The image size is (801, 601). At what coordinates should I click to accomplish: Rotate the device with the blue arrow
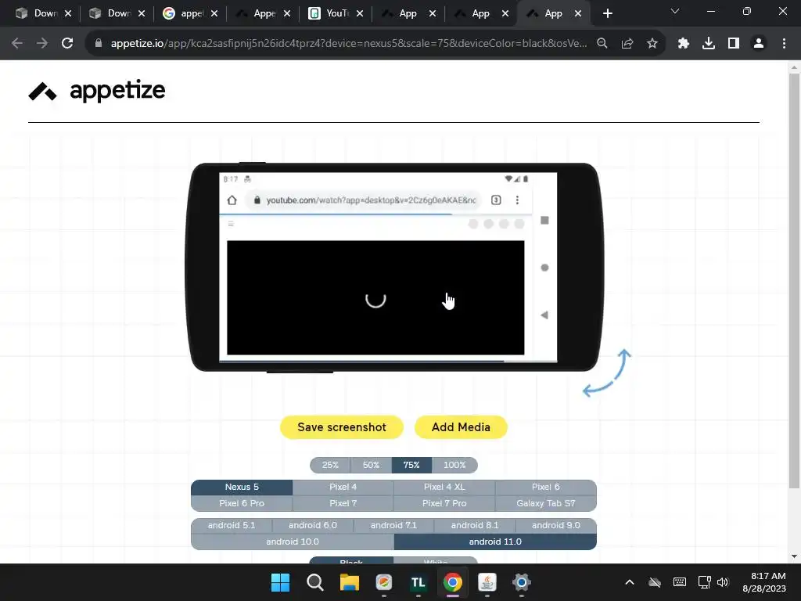click(607, 373)
